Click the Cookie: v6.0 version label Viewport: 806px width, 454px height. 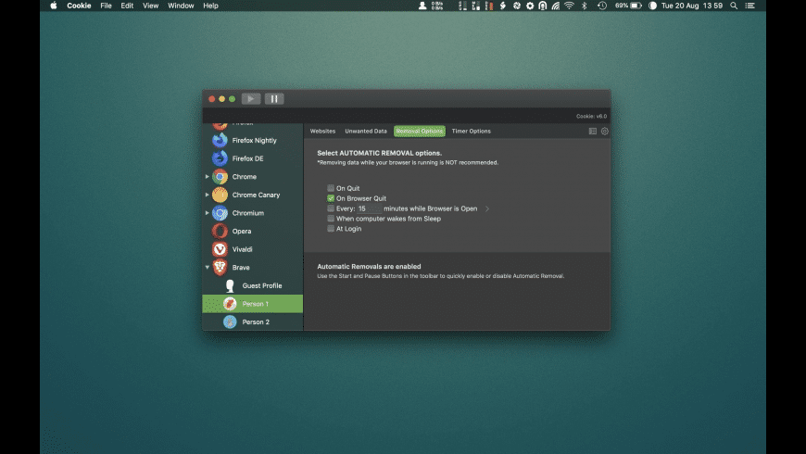coord(591,116)
